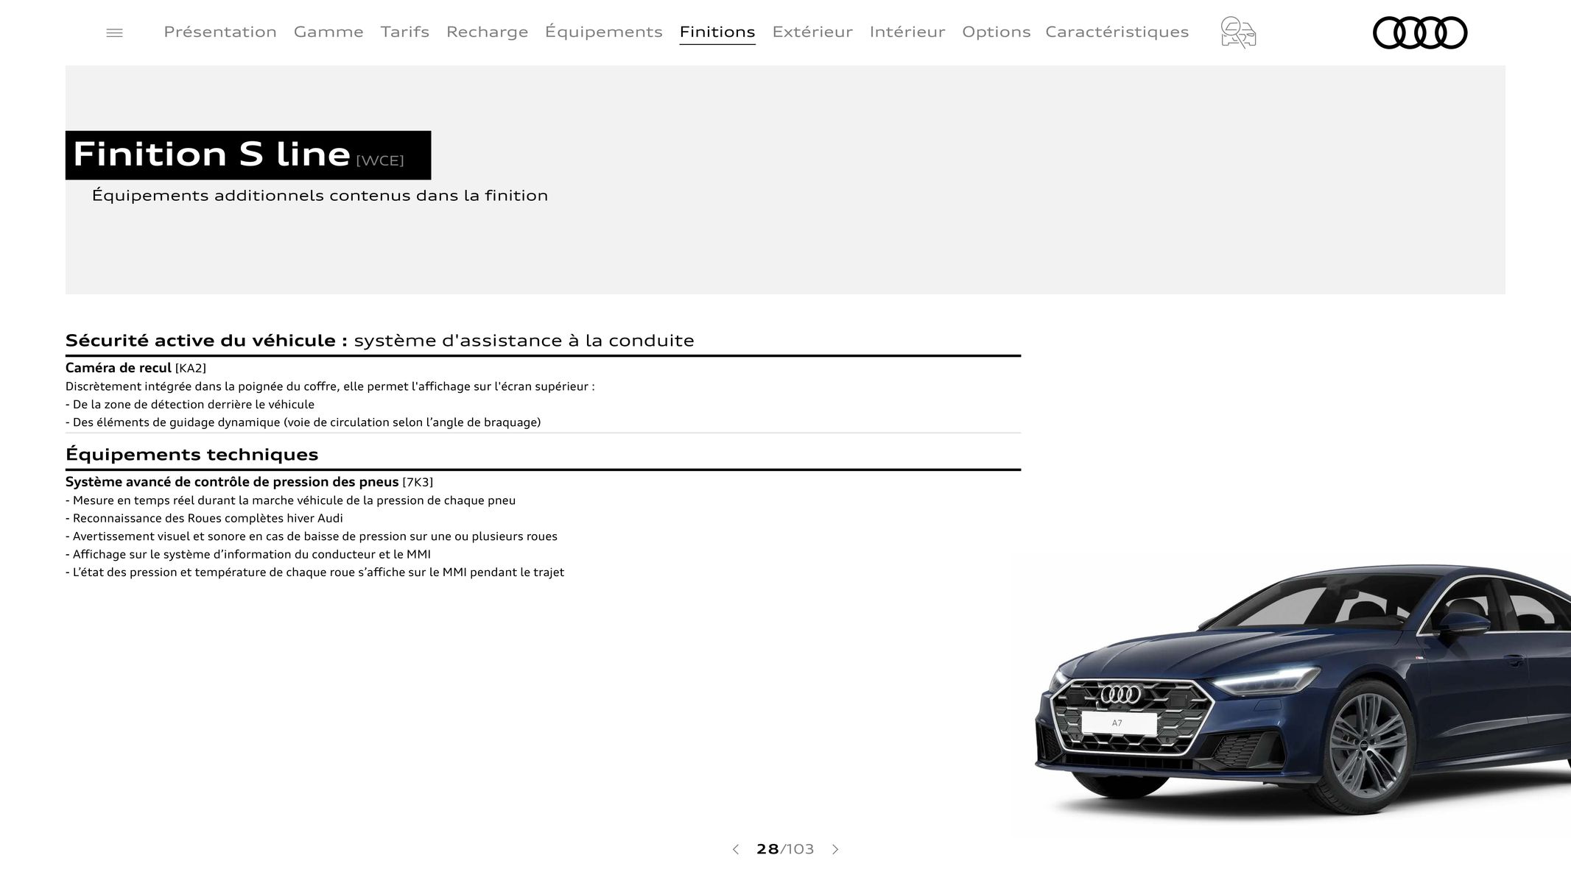Click 'Équipements additionnels contenus dans la finition' subtitle
This screenshot has width=1571, height=883.
point(320,196)
